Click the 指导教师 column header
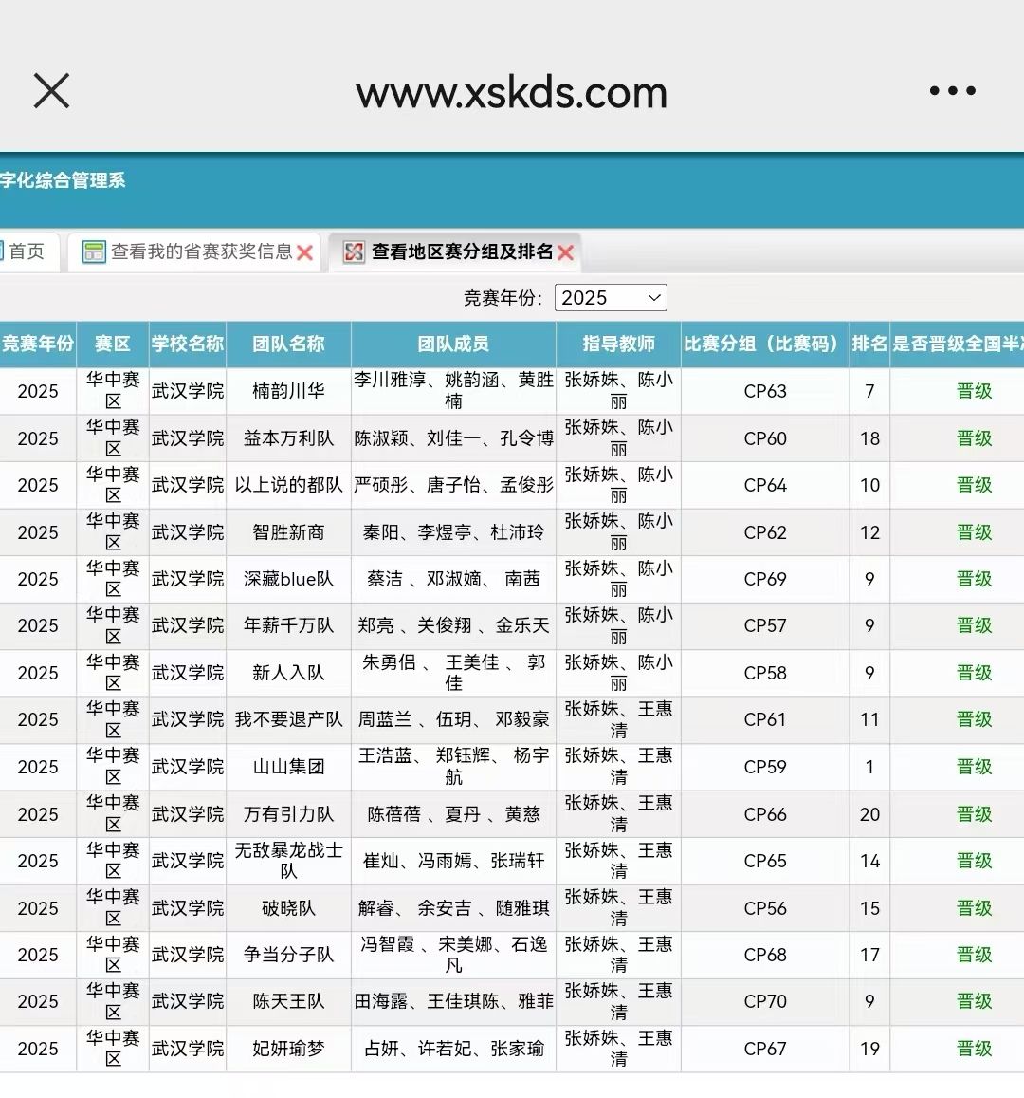Screen dimensions: 1024x1098 pyautogui.click(x=618, y=344)
